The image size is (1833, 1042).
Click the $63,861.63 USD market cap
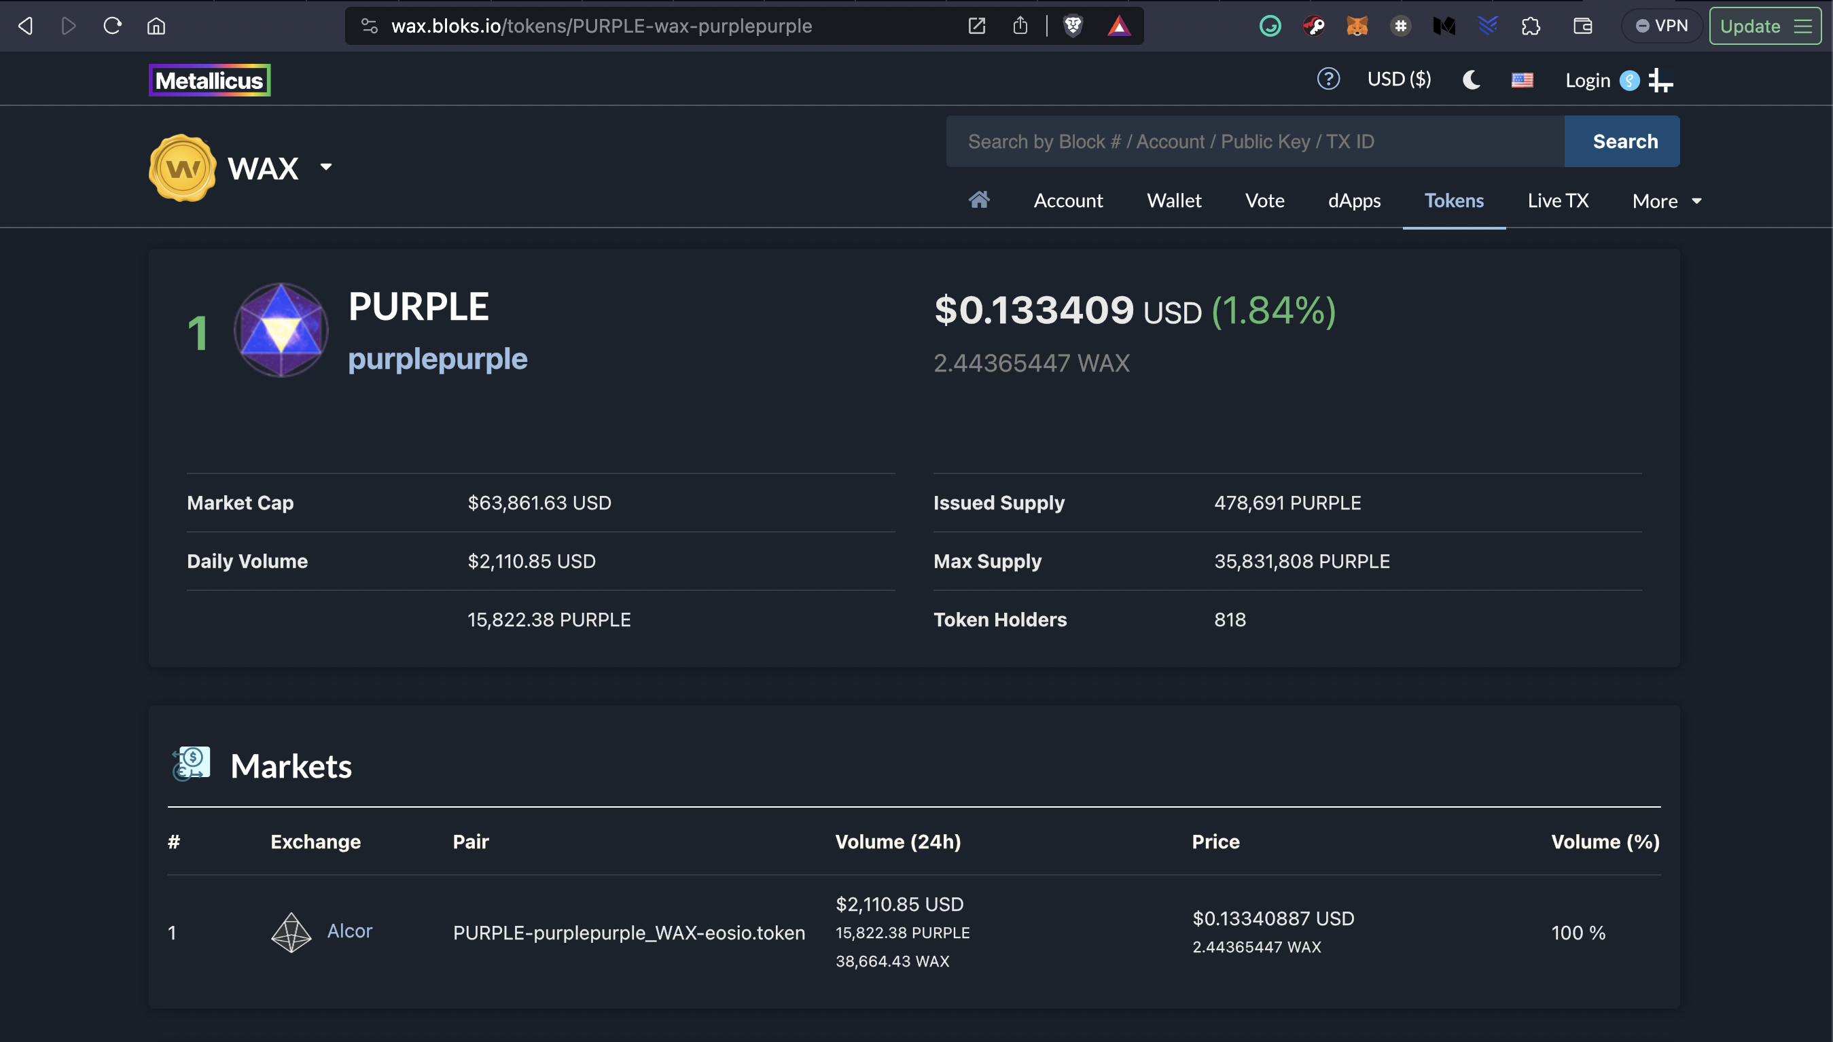pos(539,503)
